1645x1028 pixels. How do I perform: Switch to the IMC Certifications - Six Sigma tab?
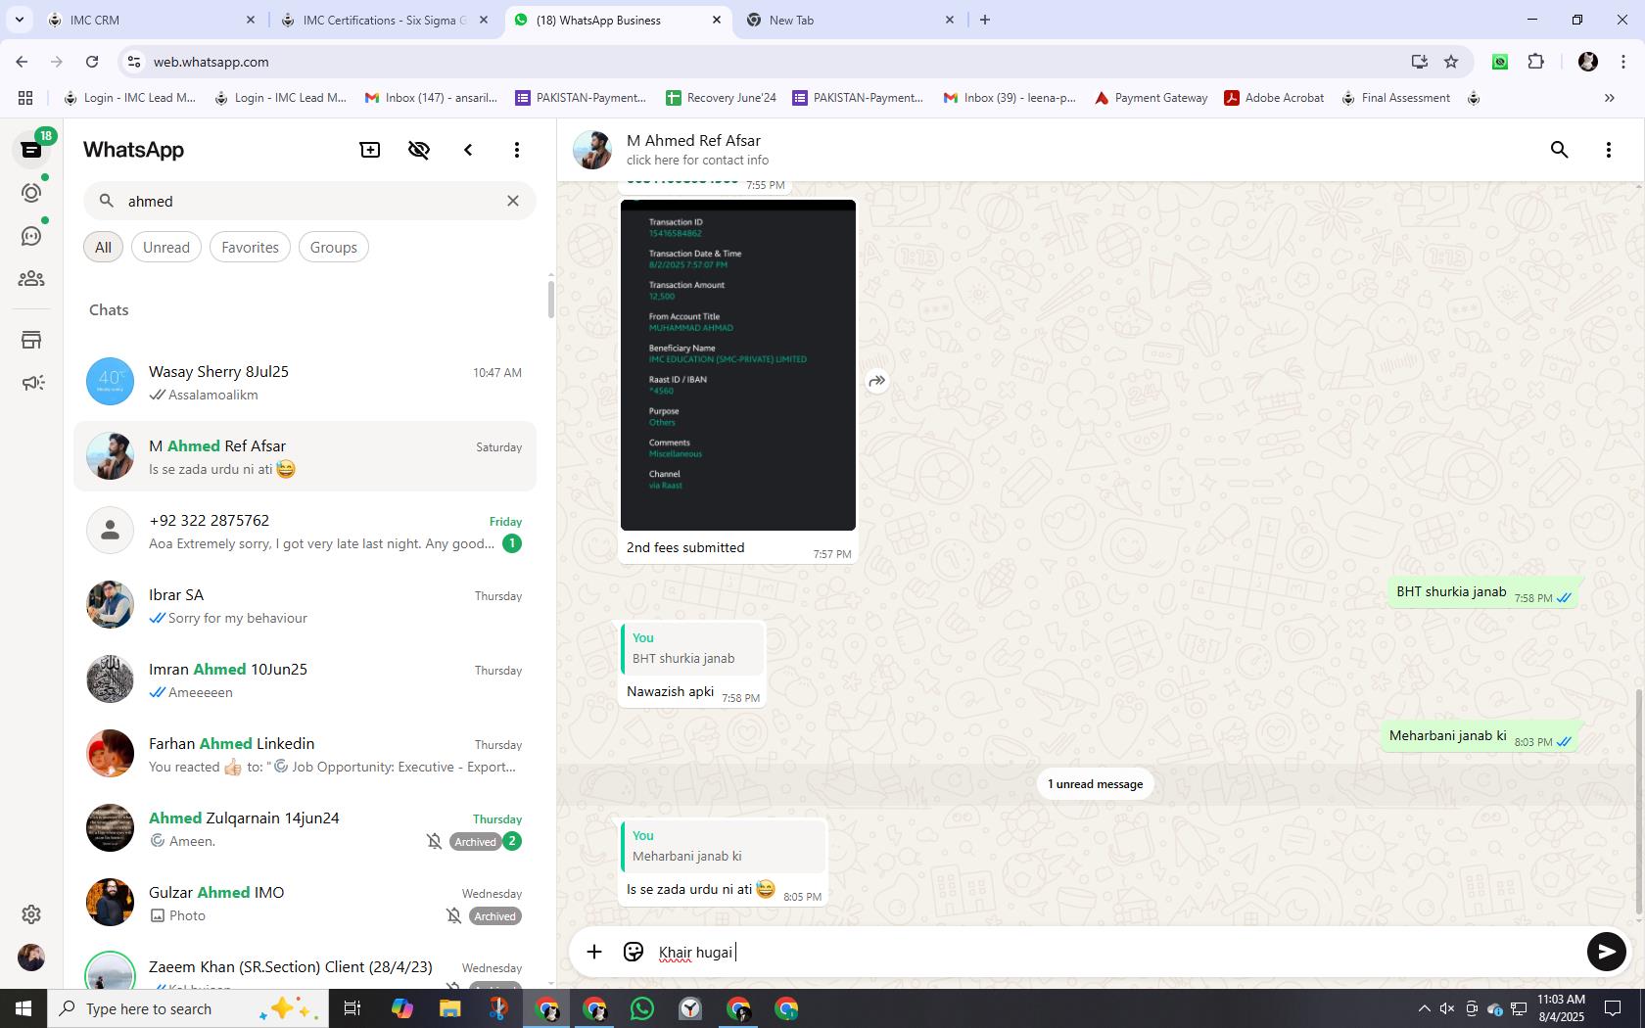(x=385, y=20)
